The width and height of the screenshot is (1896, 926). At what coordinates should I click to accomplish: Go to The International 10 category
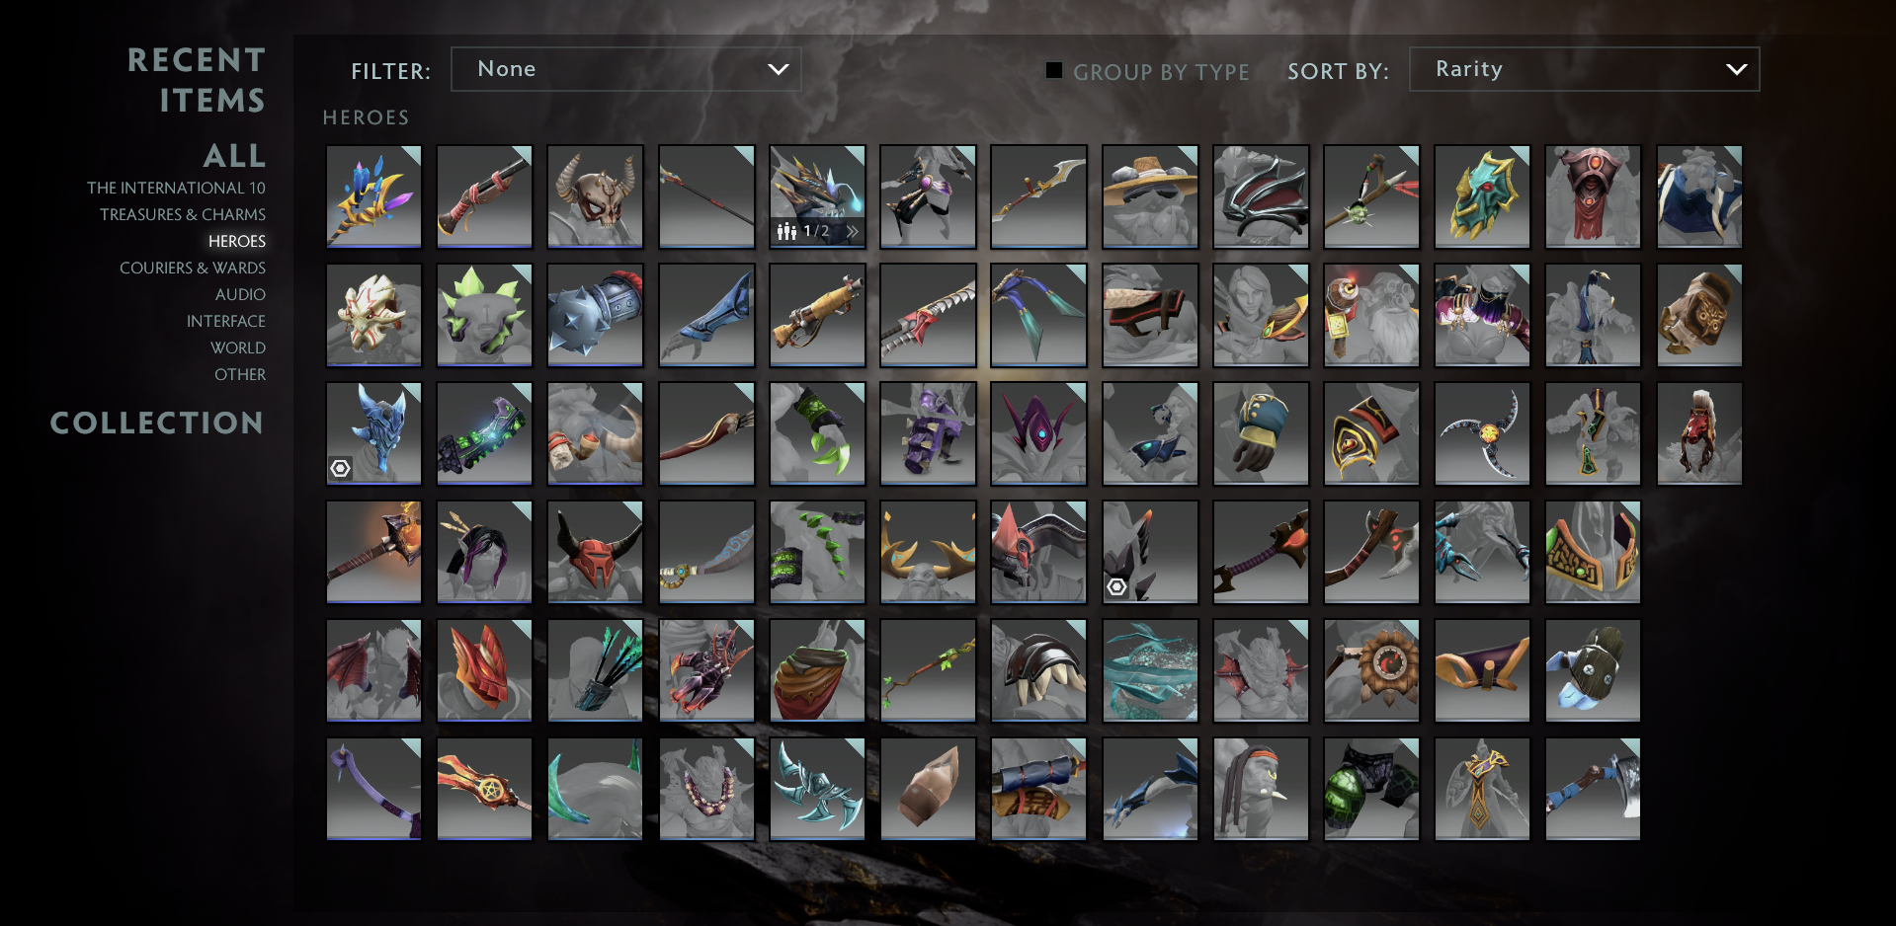tap(176, 188)
